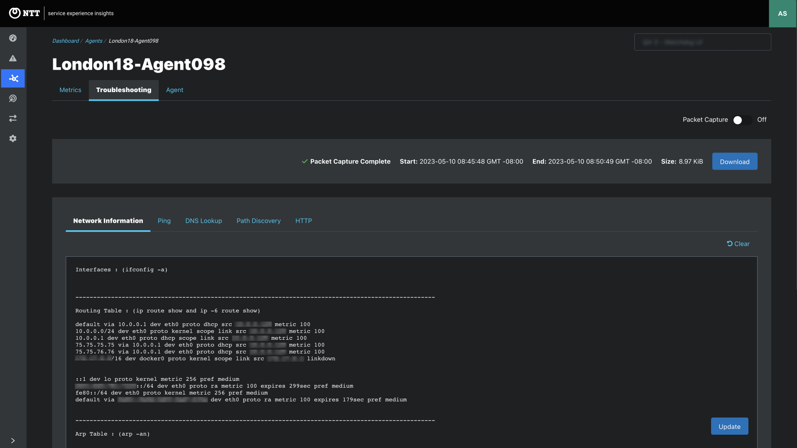The height and width of the screenshot is (448, 797).
Task: Click the '75.75.76.76 via 10.0.0.1' route line
Action: click(200, 352)
